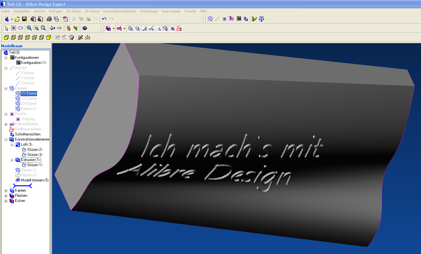The height and width of the screenshot is (254, 421).
Task: Collapse the Extrusion<1> node
Action: pos(12,160)
